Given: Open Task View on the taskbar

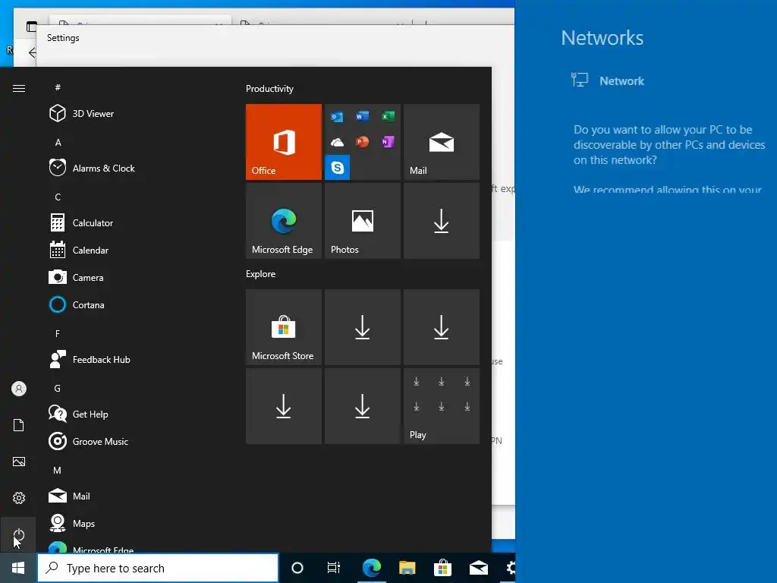Looking at the screenshot, I should (334, 568).
